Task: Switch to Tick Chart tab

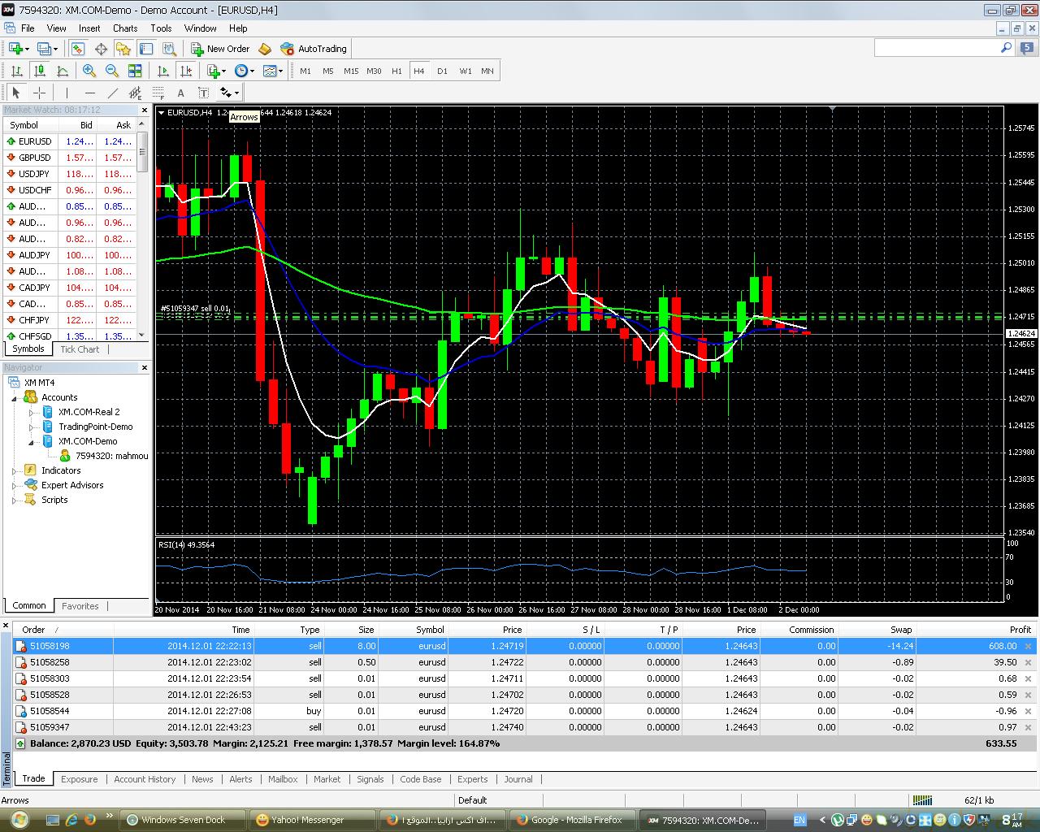Action: tap(80, 349)
